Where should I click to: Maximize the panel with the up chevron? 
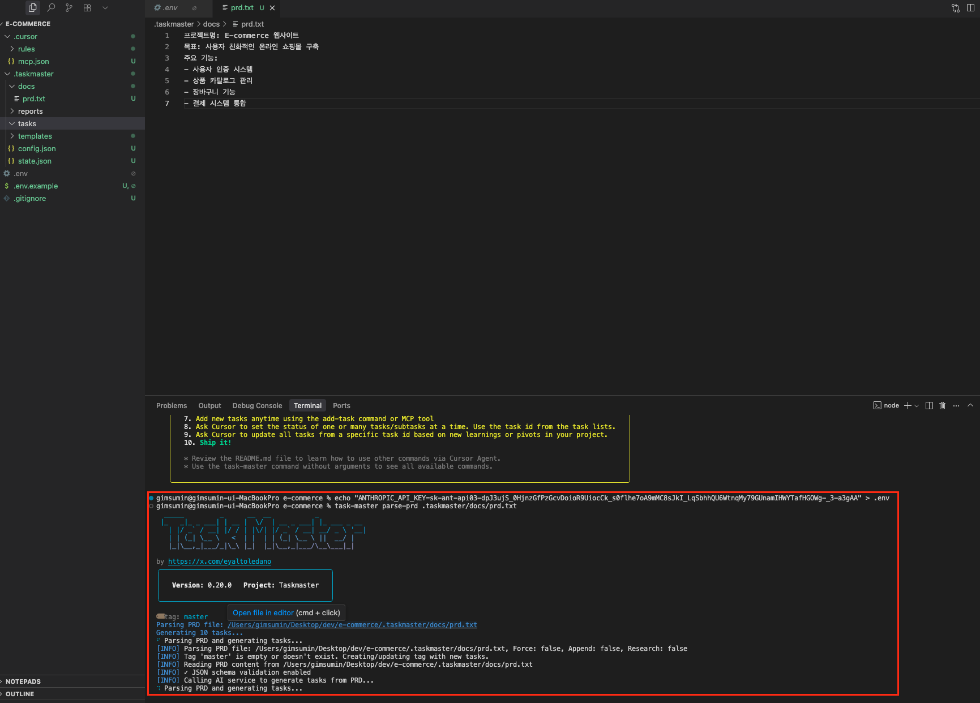coord(970,405)
